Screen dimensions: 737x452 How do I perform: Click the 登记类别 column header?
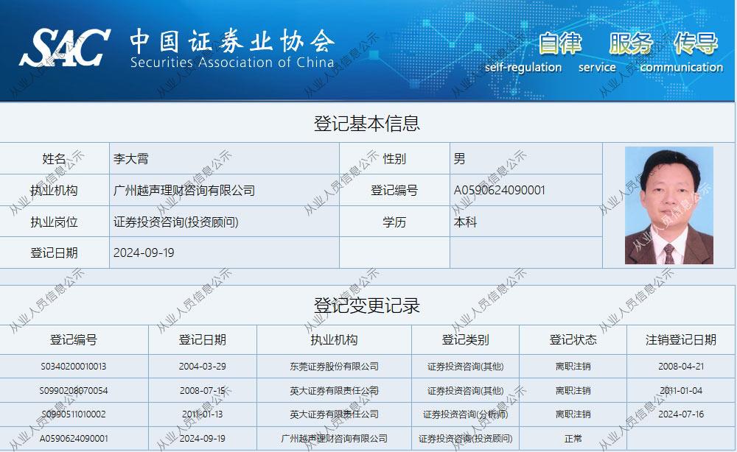pyautogui.click(x=465, y=339)
